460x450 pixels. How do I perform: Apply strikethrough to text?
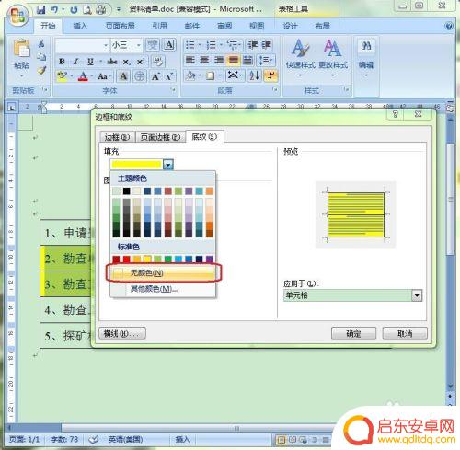pos(112,62)
